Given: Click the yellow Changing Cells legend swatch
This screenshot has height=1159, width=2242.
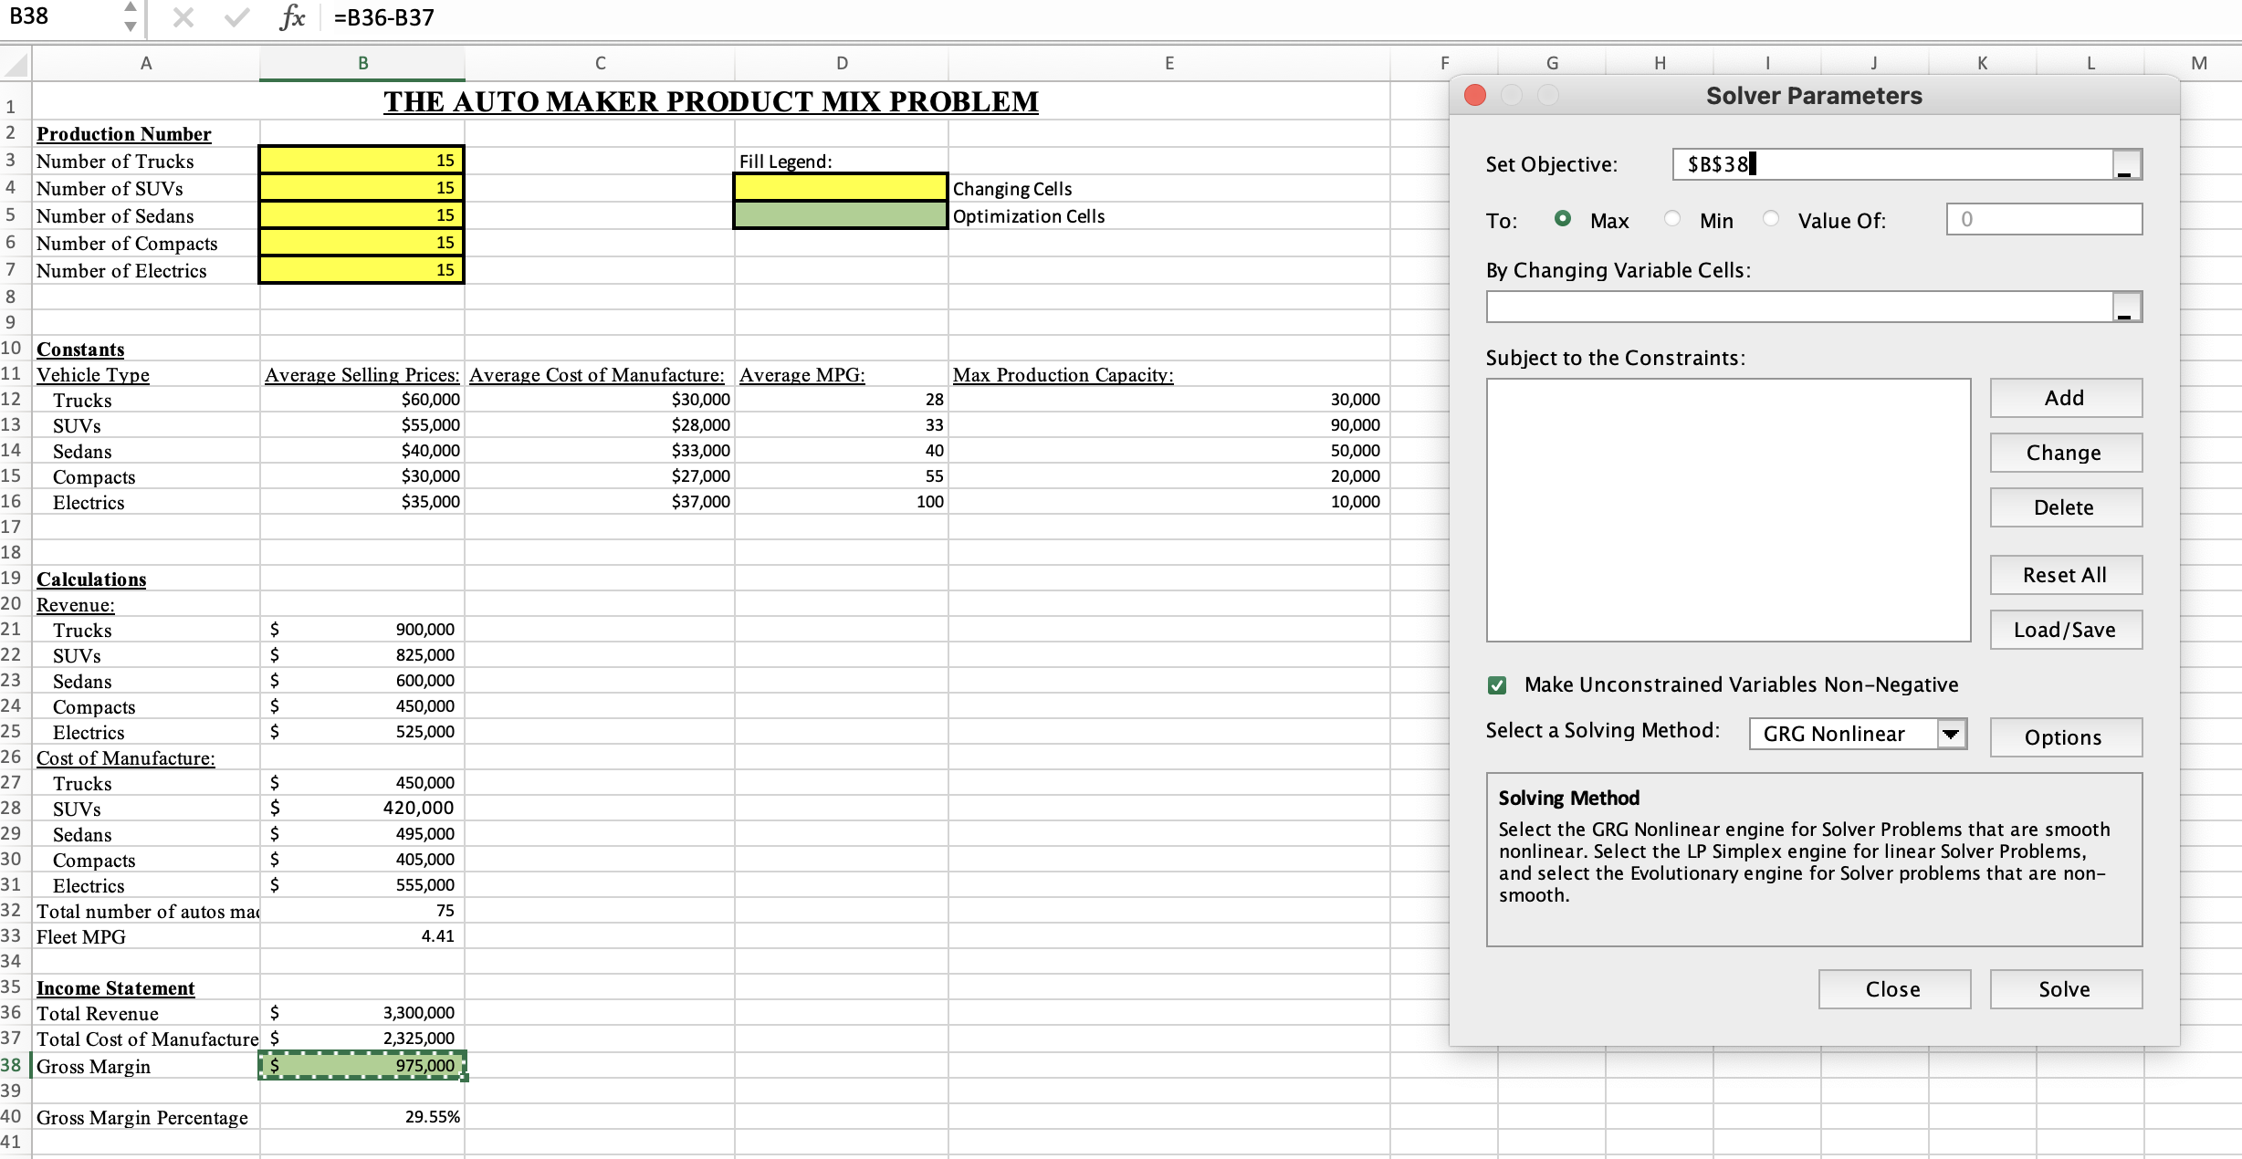Looking at the screenshot, I should (x=840, y=188).
